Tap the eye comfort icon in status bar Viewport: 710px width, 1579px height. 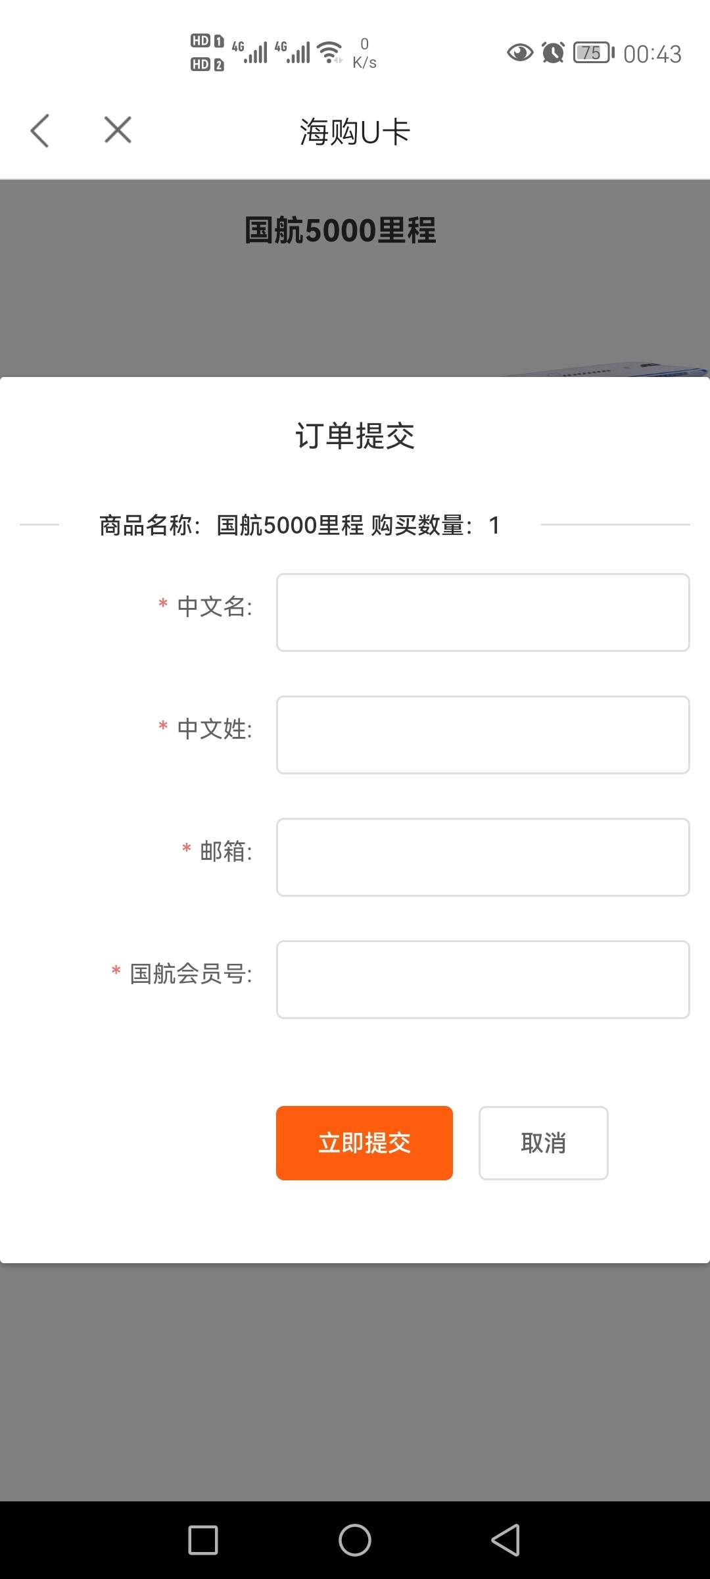(520, 52)
